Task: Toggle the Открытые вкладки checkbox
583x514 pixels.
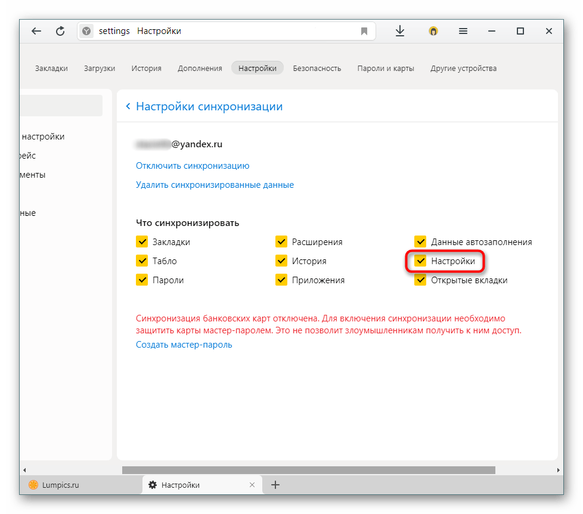Action: 420,280
